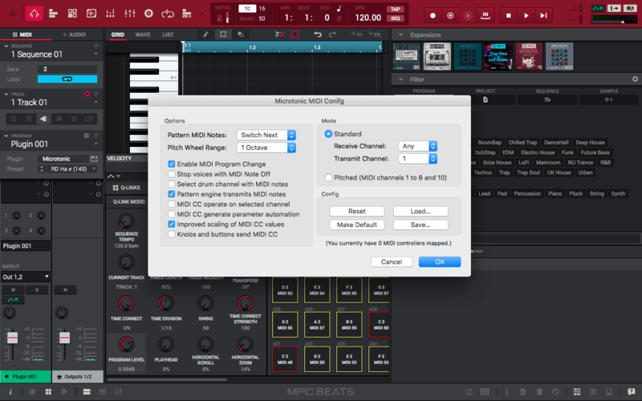Switch to the WAVE tab
Screen dimensions: 642x401
(143, 34)
